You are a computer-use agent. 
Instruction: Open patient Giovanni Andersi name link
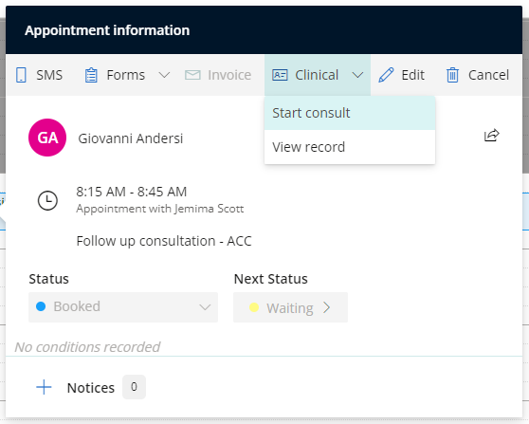click(131, 138)
